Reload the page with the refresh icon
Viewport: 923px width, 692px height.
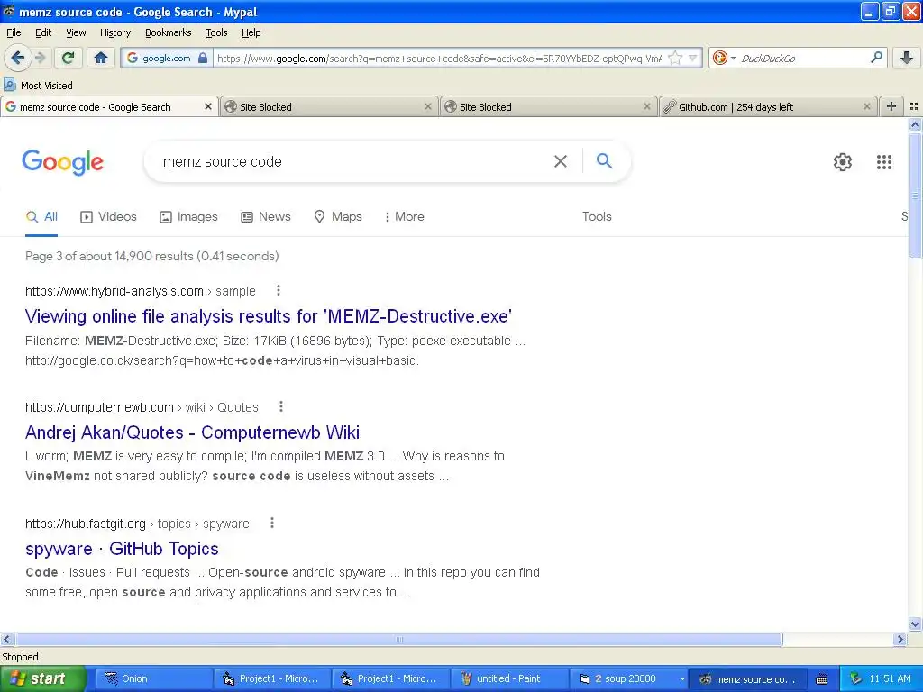coord(68,58)
